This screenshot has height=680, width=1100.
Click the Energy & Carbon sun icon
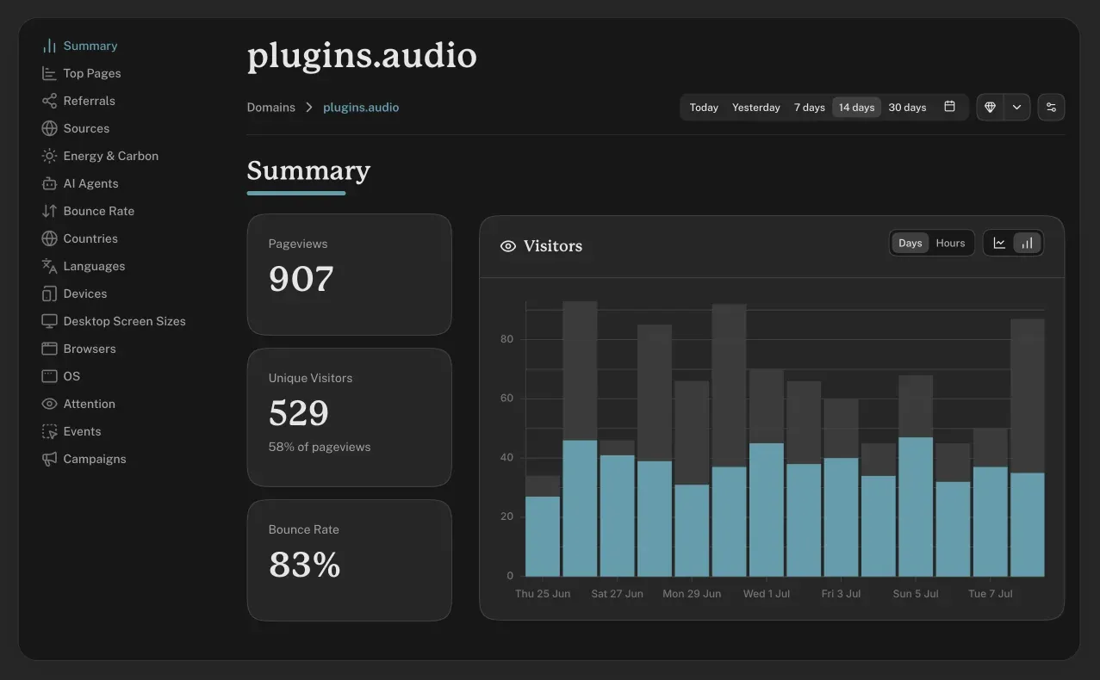click(x=49, y=156)
